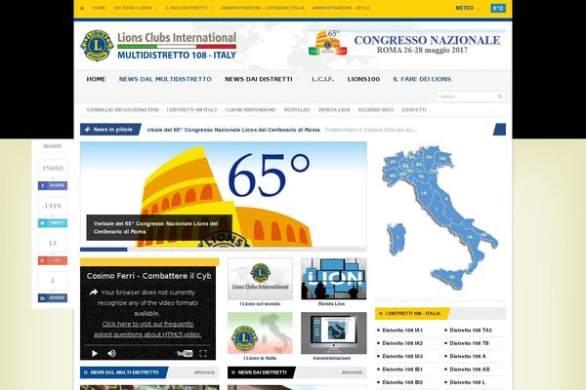Open the Chi Siamo I Lions dropdown

136,8
